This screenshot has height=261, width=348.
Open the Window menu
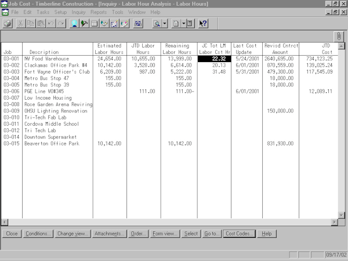pyautogui.click(x=137, y=12)
